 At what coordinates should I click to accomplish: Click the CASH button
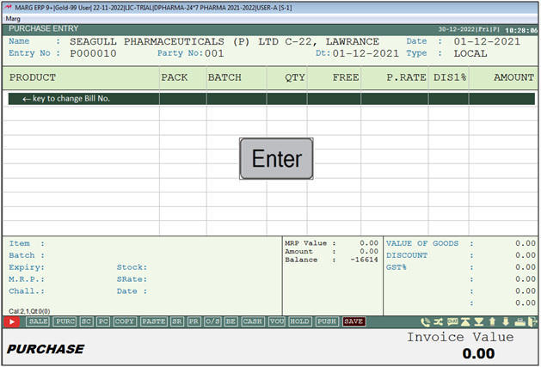pos(253,321)
